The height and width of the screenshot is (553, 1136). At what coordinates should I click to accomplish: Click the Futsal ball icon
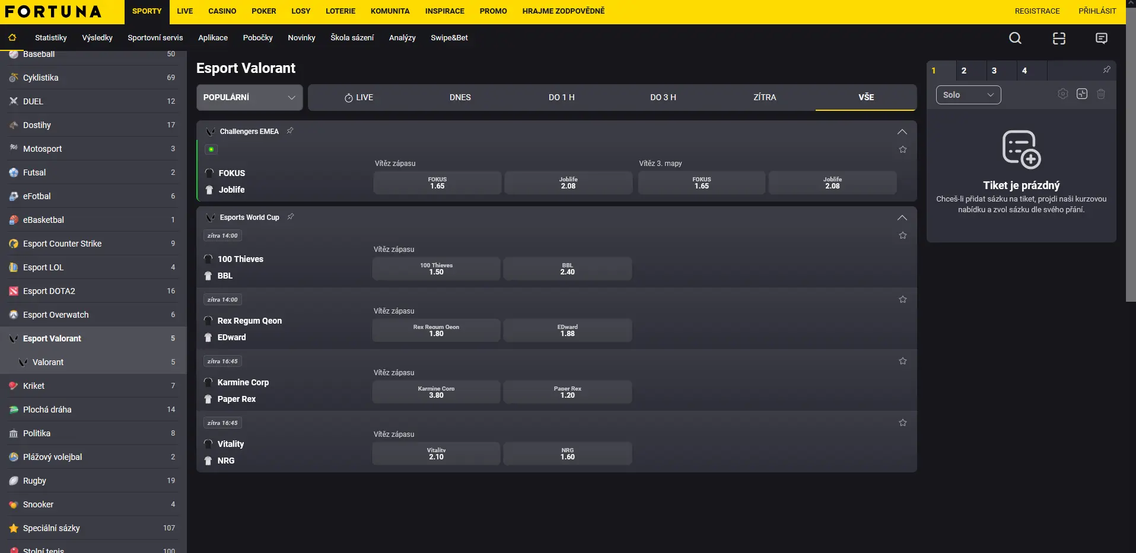[14, 172]
